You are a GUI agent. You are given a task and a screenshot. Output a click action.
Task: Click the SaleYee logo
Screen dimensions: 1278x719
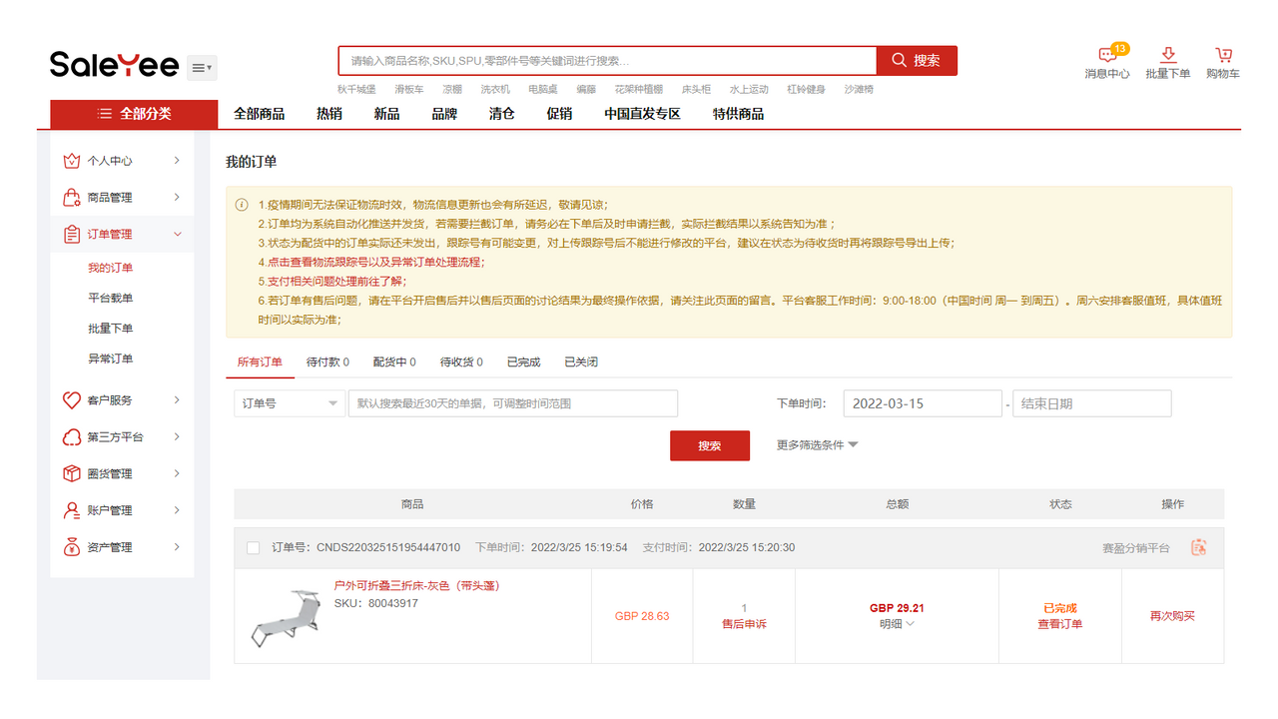click(114, 65)
